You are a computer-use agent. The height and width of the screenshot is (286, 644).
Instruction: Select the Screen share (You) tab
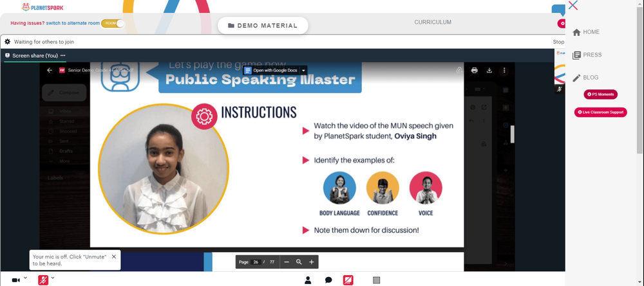click(35, 56)
